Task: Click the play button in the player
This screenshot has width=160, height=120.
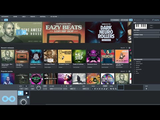Action: point(27,93)
